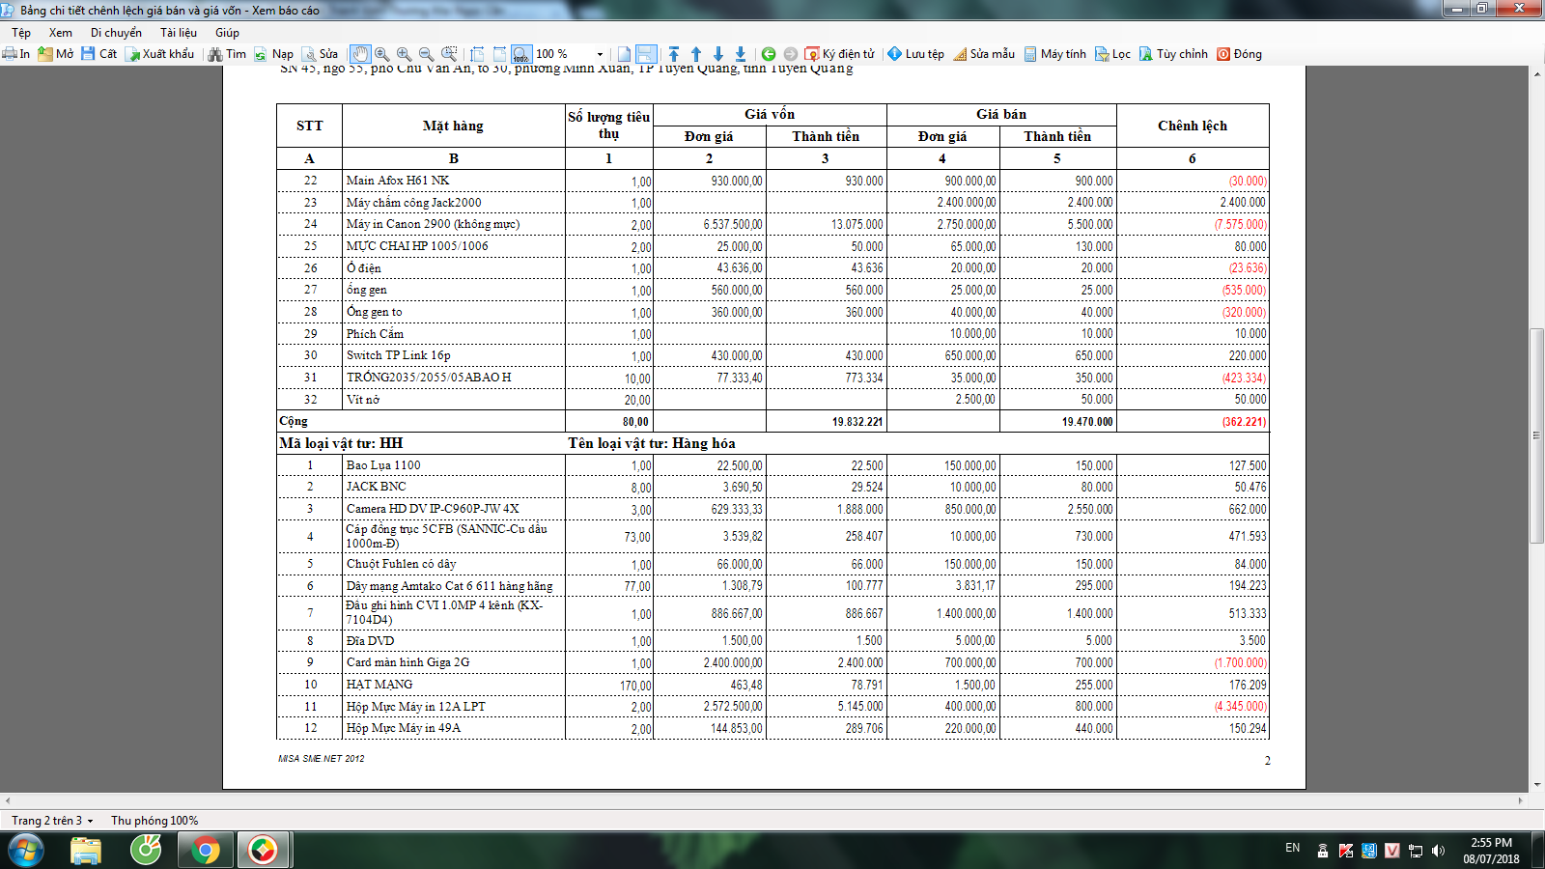Click Mã loại vật tư: HH header

tap(341, 443)
